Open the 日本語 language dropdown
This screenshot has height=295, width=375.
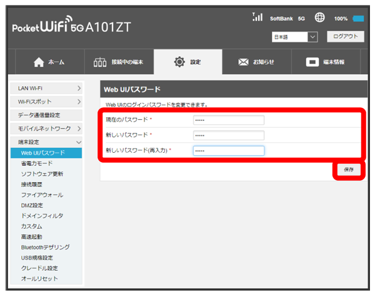pyautogui.click(x=295, y=37)
